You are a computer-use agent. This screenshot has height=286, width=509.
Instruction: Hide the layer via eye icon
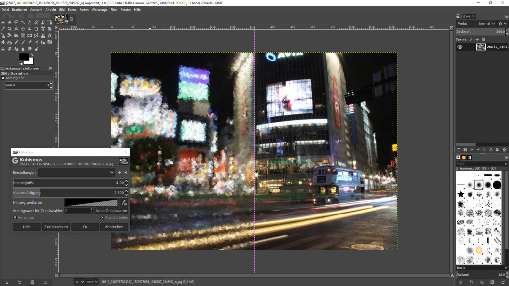(460, 47)
